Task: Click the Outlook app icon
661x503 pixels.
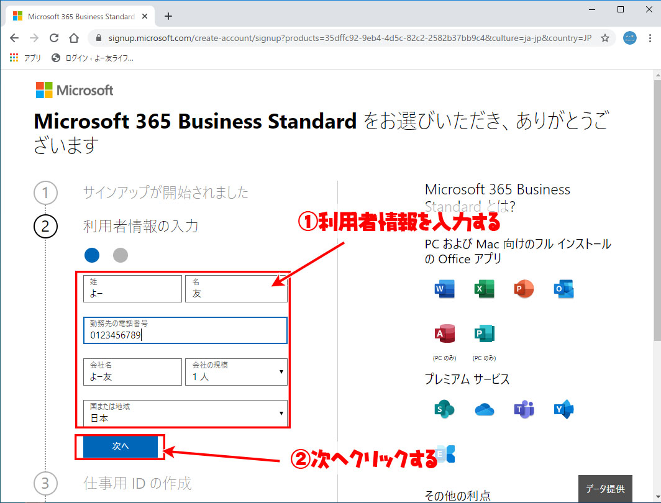Action: 563,289
